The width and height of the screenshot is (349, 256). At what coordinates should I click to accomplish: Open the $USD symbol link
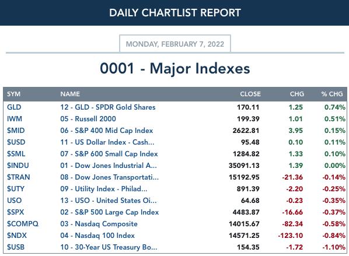pos(16,142)
